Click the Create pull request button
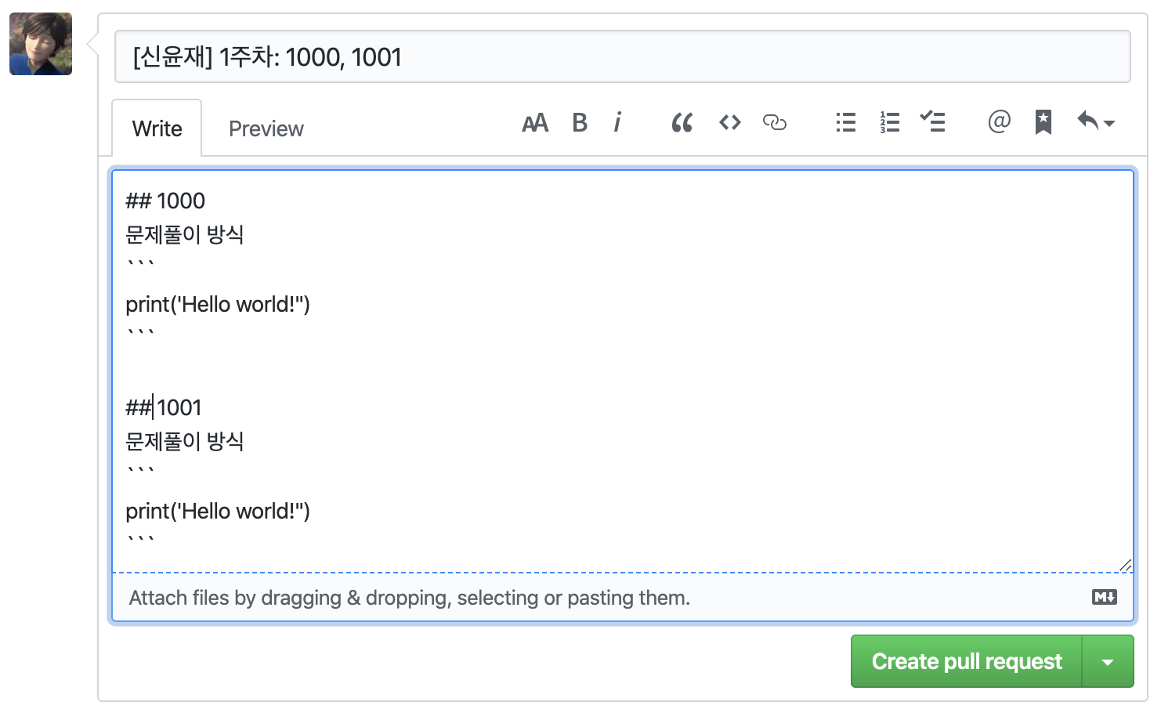 point(967,661)
